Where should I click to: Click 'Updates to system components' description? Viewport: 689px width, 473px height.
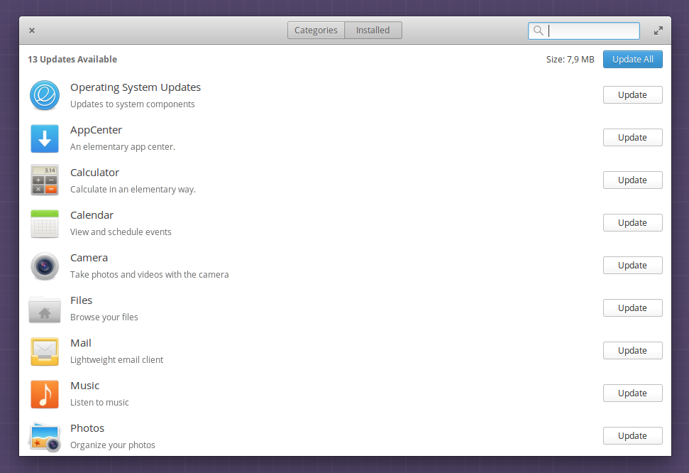pyautogui.click(x=132, y=104)
